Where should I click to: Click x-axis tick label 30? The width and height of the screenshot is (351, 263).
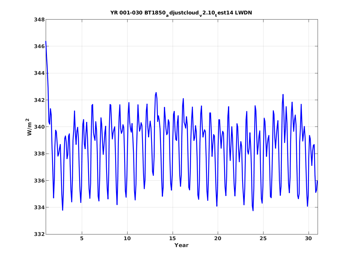309,239
